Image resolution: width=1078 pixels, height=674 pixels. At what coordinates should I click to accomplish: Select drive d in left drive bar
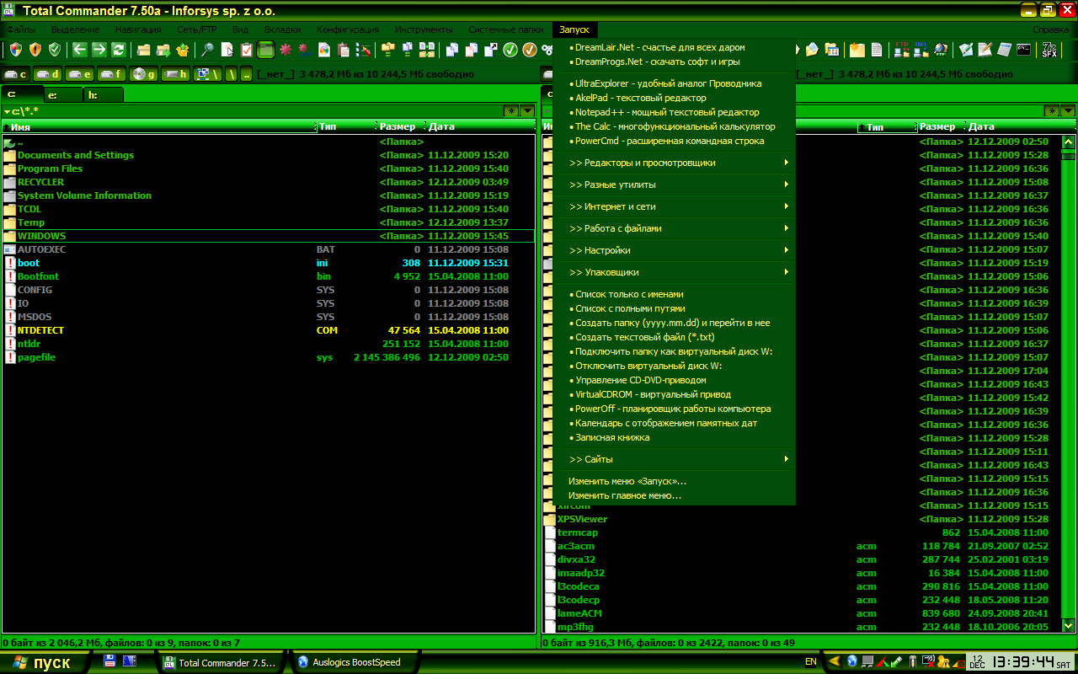48,74
